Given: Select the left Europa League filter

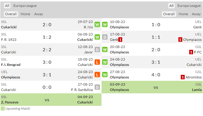Looking at the screenshot, I should point(25,6).
